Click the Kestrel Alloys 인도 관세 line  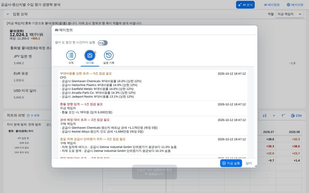[x=102, y=131]
